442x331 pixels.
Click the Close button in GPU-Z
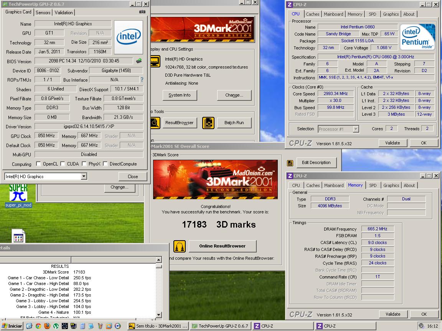(x=133, y=177)
